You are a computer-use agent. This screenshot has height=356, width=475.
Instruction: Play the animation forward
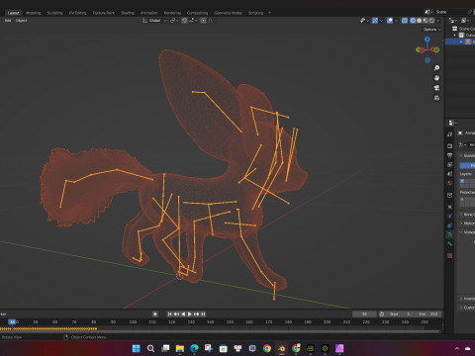coord(190,313)
